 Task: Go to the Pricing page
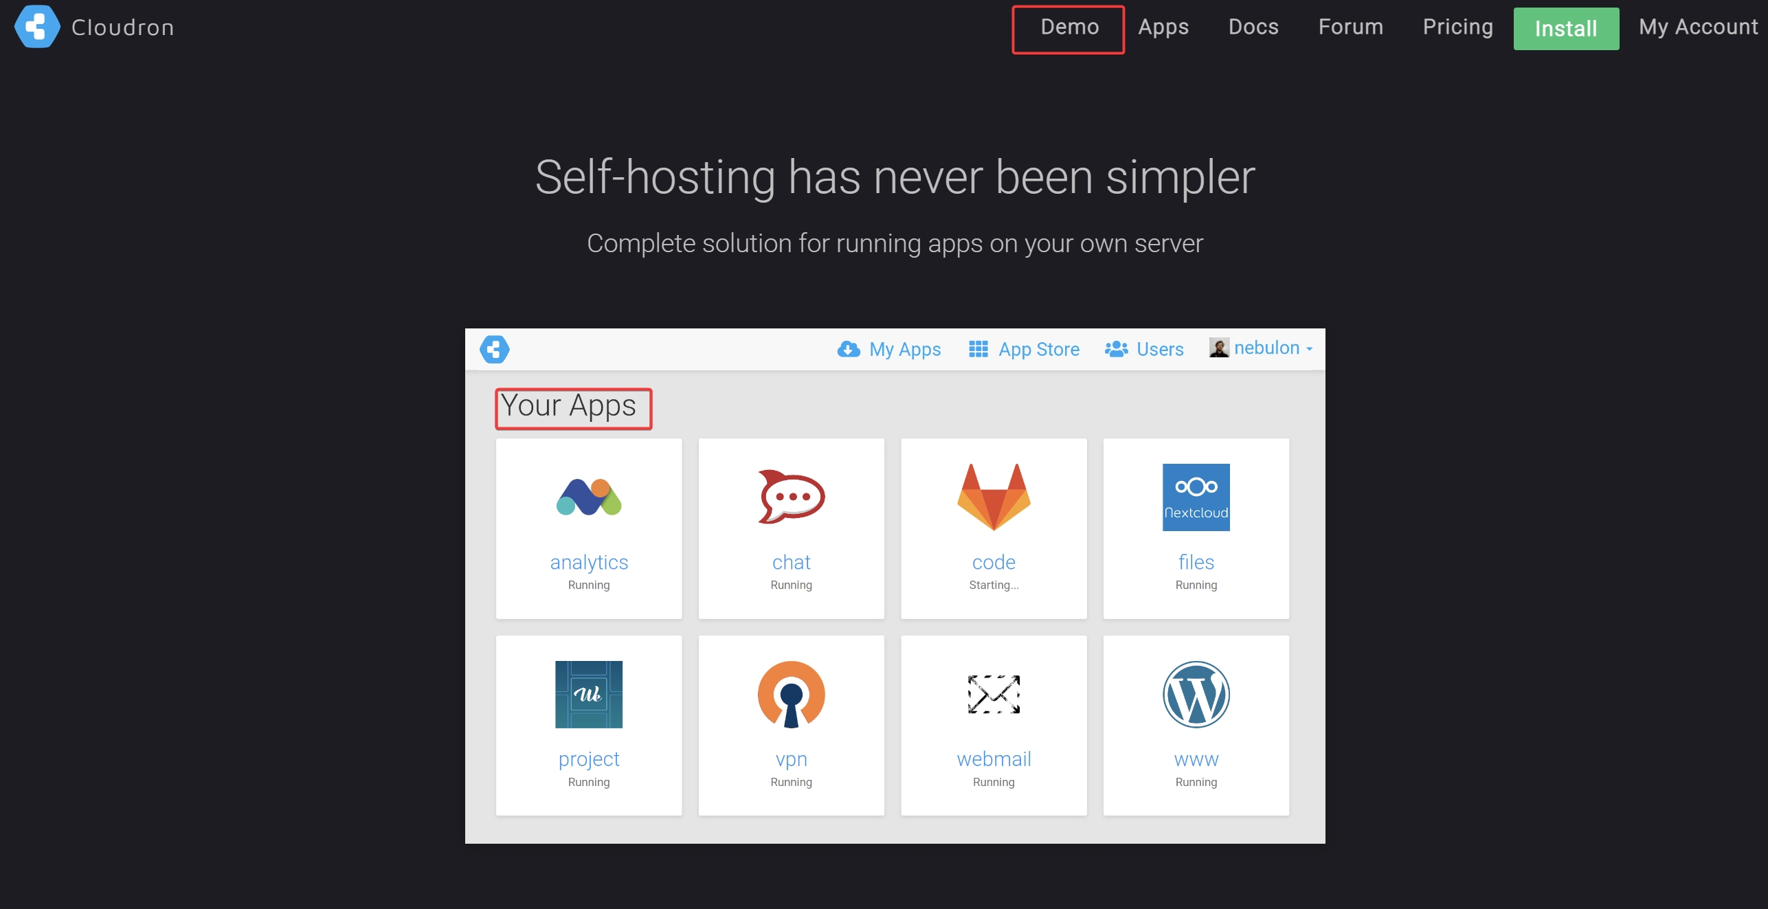(1457, 27)
